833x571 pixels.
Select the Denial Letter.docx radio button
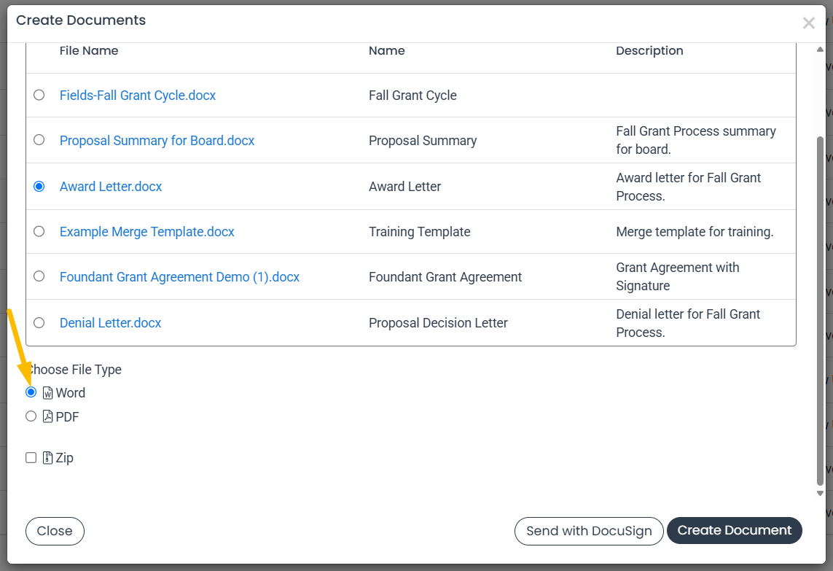point(39,323)
